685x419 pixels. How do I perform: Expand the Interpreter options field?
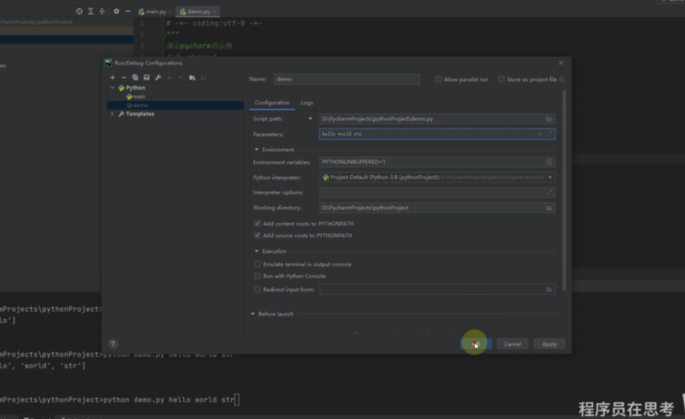click(x=549, y=193)
